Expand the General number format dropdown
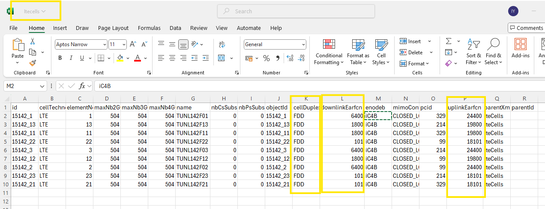 point(303,44)
